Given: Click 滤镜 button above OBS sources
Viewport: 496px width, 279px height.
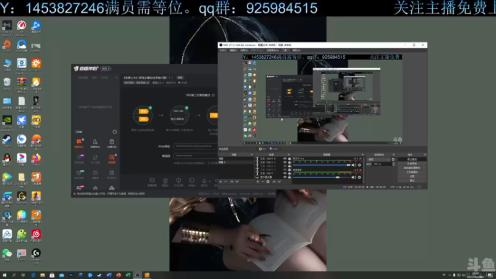Looking at the screenshot, I should (273, 149).
